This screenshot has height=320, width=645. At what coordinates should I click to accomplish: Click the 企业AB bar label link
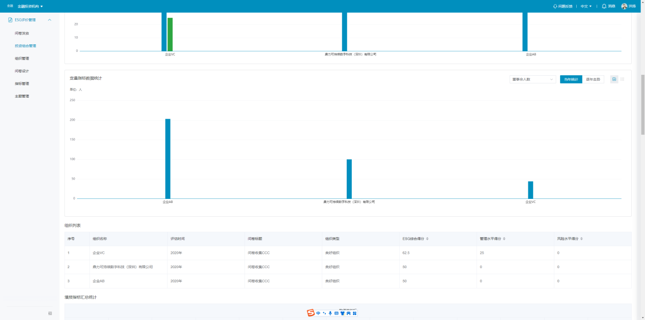(x=167, y=202)
